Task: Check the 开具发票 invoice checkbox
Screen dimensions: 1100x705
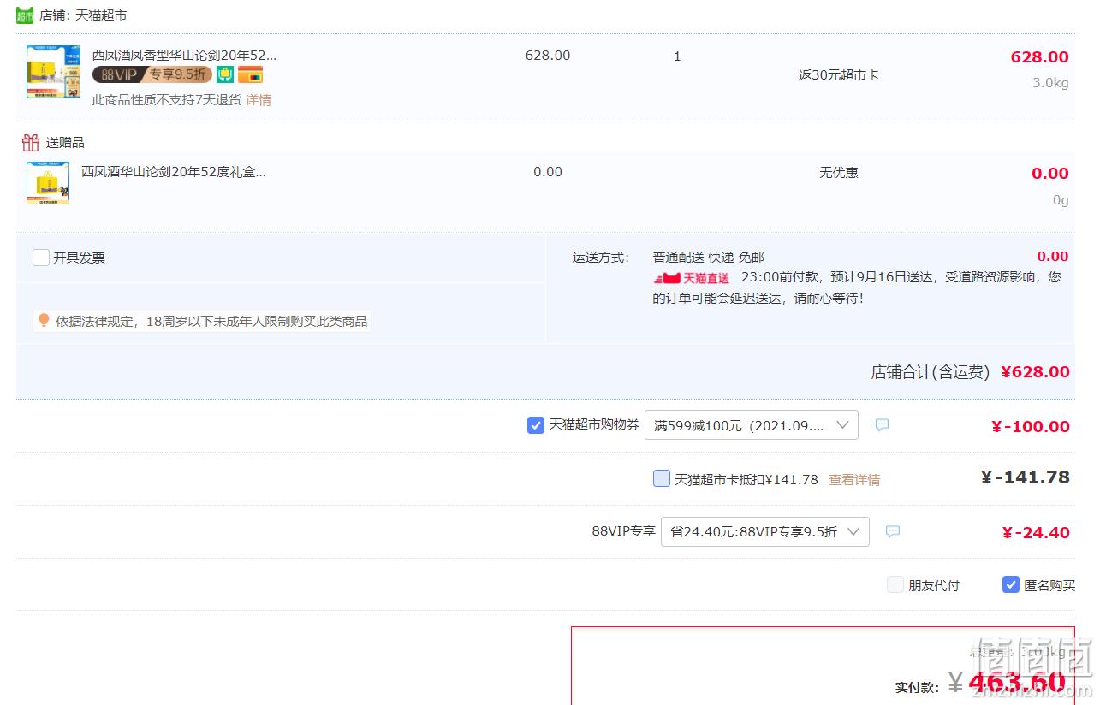Action: (x=41, y=258)
